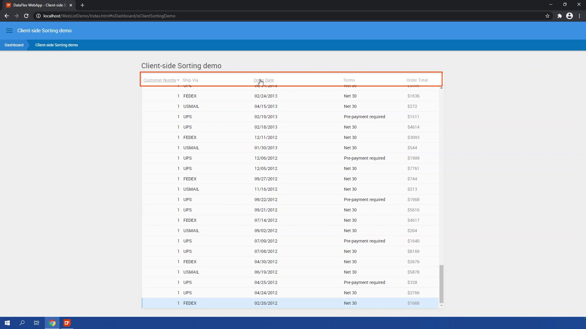The image size is (586, 329).
Task: Select the FEDEX row dated 12/11/2012
Action: [x=266, y=137]
